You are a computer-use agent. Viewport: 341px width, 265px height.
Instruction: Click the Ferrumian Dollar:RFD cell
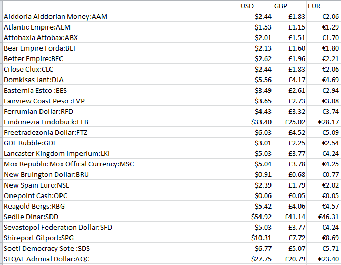121,112
